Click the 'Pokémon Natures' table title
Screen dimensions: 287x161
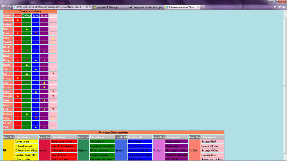(30, 11)
